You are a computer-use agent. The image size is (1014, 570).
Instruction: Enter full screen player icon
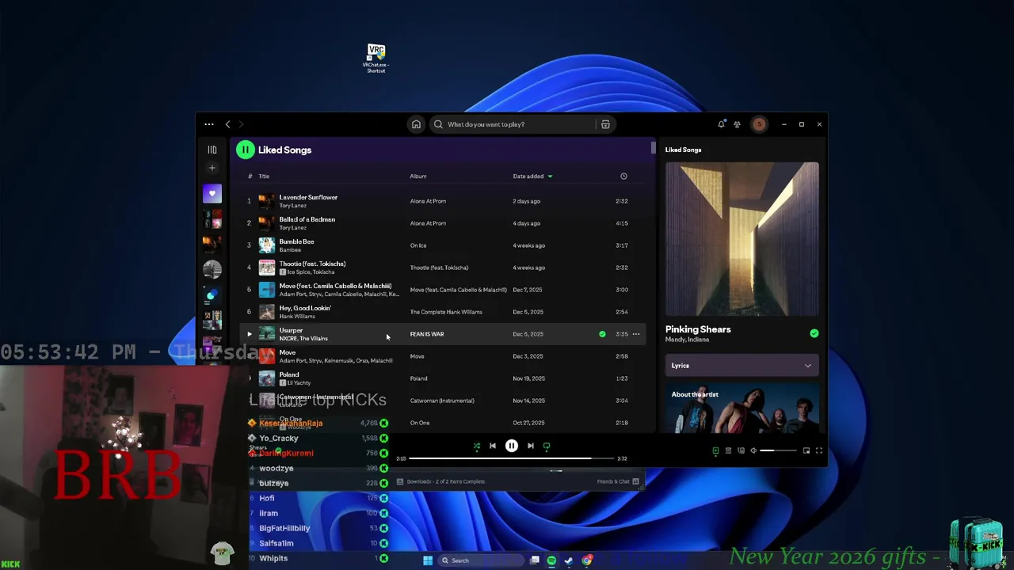click(x=819, y=450)
